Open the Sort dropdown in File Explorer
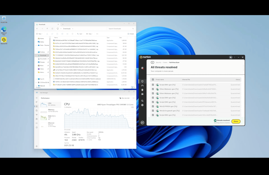The width and height of the screenshot is (269, 175). [x=80, y=34]
